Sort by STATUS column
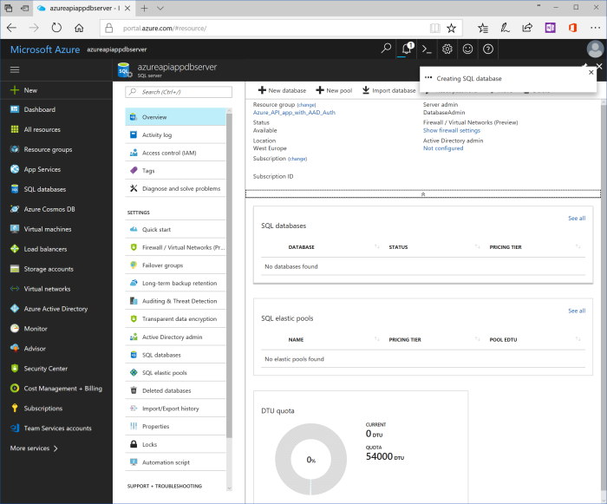This screenshot has width=607, height=504. coord(398,247)
